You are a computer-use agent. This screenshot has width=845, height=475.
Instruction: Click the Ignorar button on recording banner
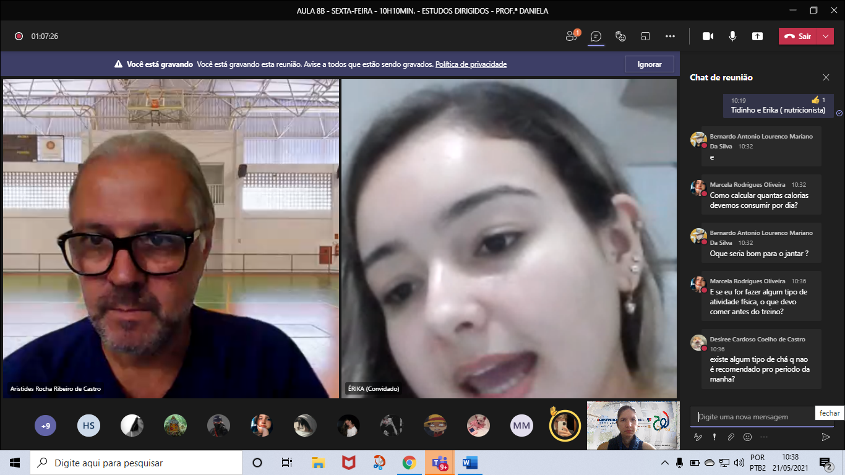650,64
